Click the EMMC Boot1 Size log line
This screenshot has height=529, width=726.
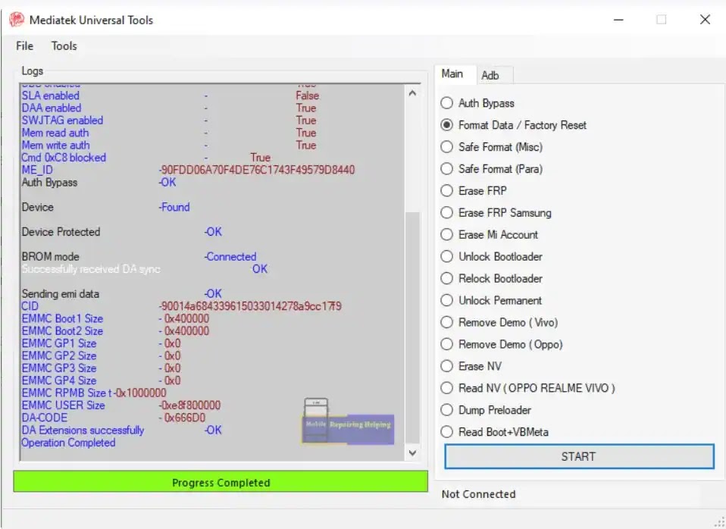pos(115,319)
